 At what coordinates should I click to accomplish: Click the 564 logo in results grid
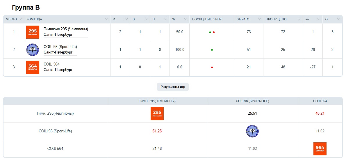tap(320, 149)
